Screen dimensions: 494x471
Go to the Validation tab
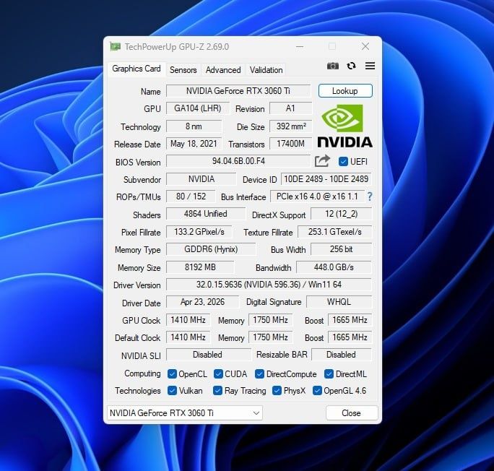click(266, 70)
